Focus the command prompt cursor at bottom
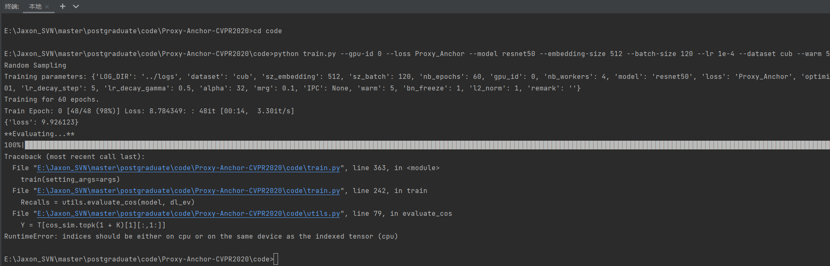This screenshot has height=266, width=830. coord(276,259)
